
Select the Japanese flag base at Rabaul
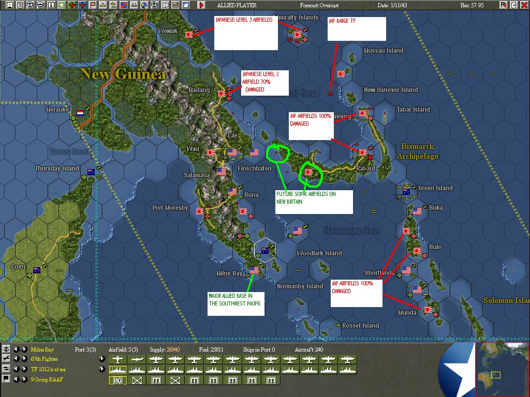pos(363,152)
